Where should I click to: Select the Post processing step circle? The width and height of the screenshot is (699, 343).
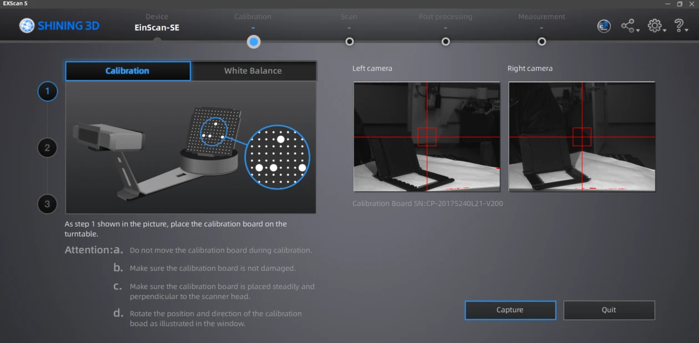click(445, 42)
